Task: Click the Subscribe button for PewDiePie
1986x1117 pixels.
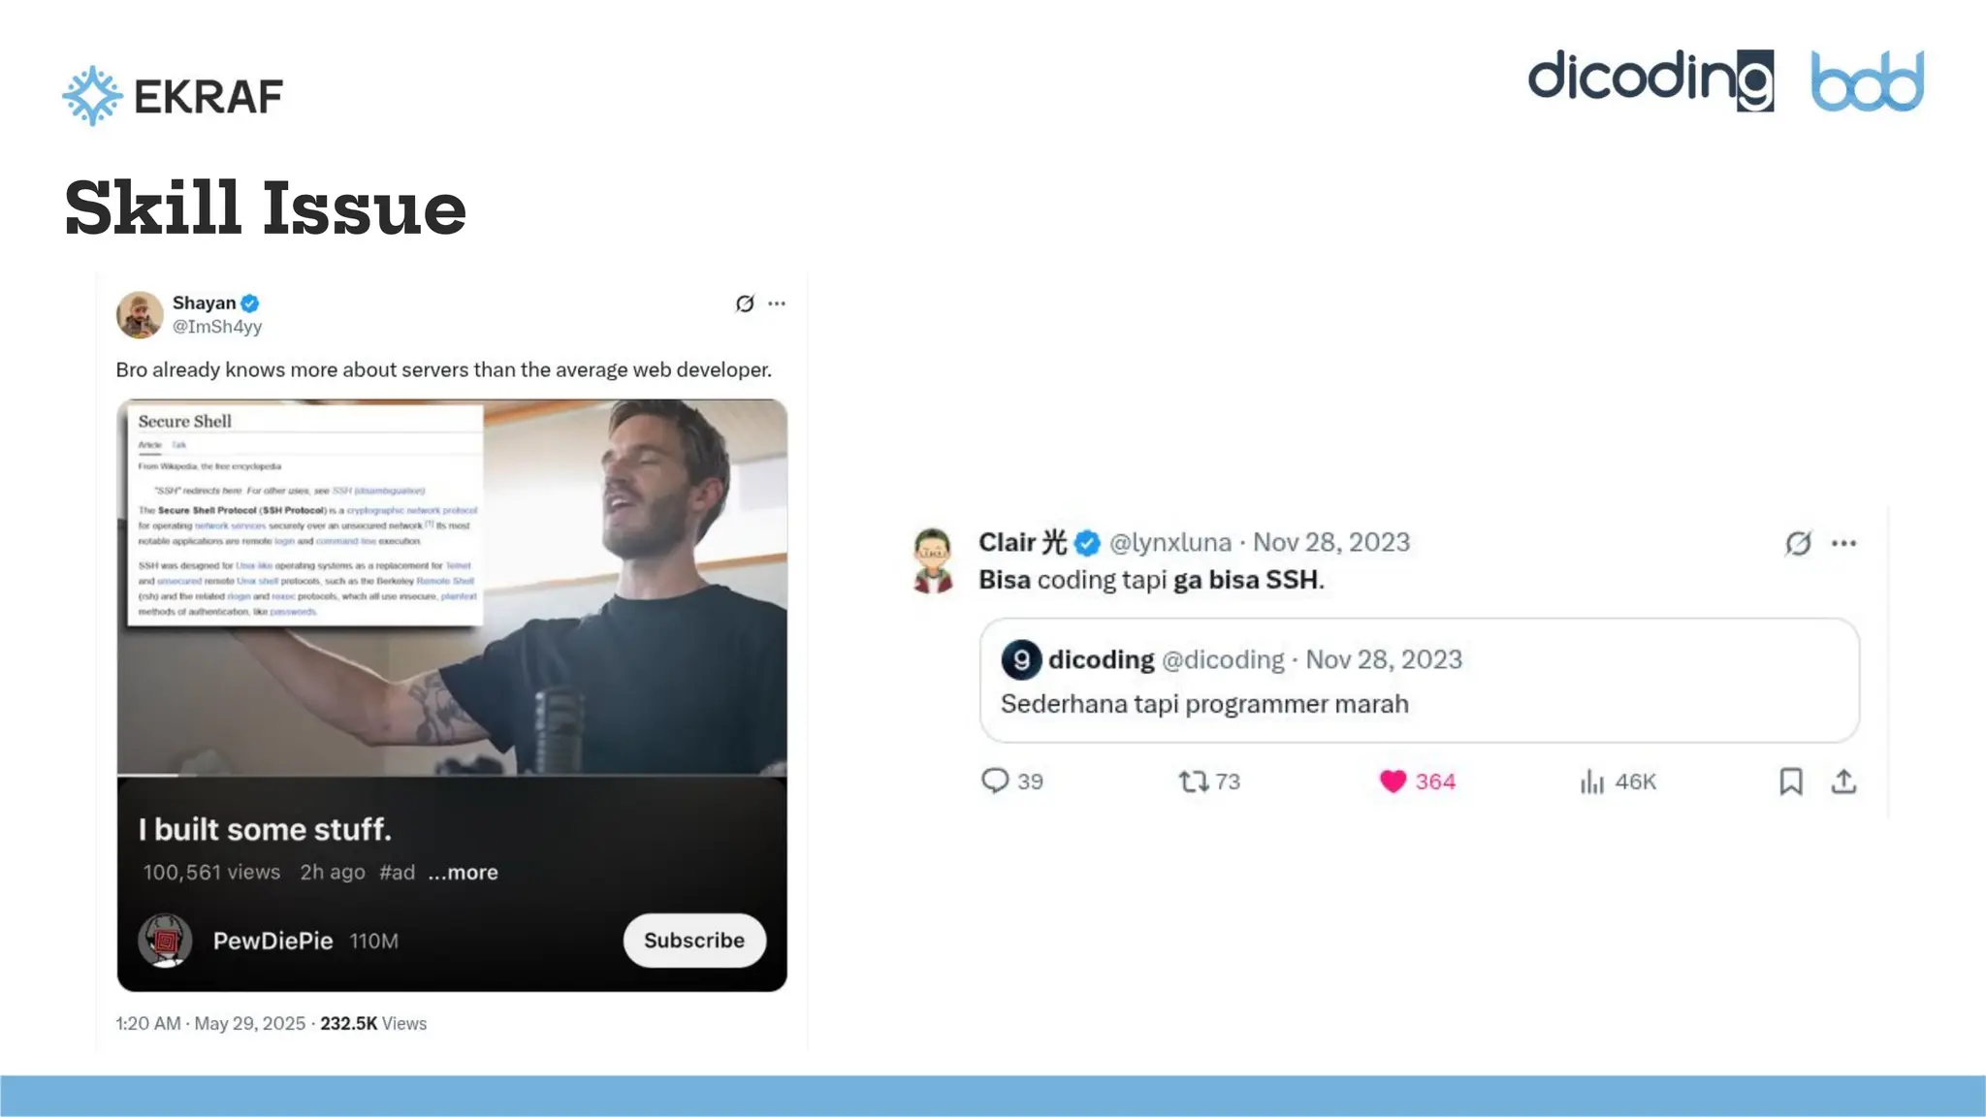Action: (x=694, y=940)
